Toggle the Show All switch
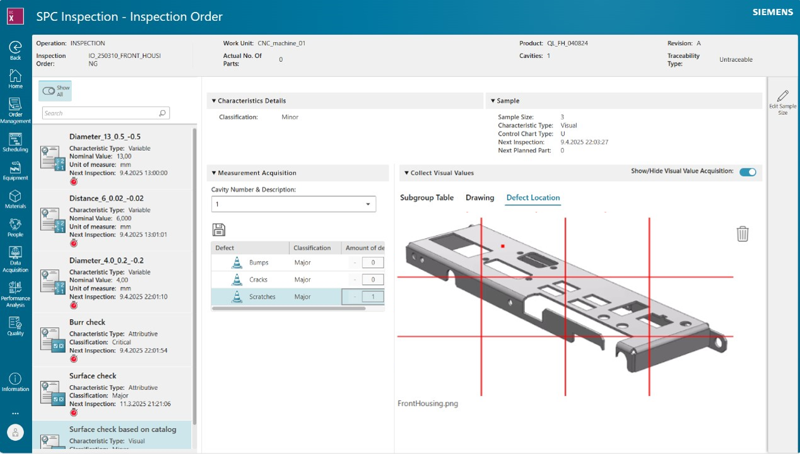 [x=49, y=91]
